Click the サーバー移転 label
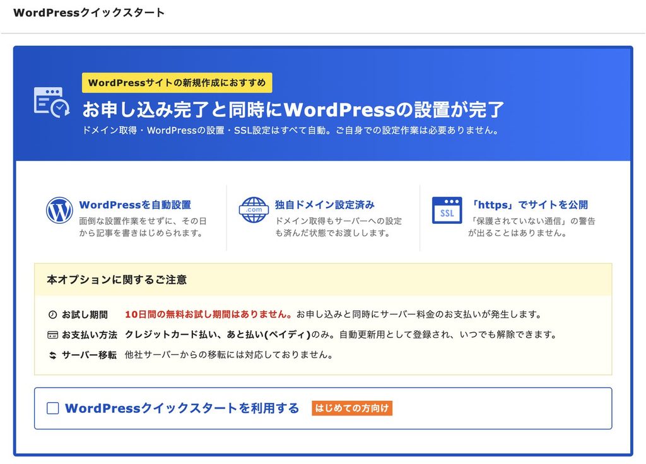Image resolution: width=646 pixels, height=464 pixels. 89,356
